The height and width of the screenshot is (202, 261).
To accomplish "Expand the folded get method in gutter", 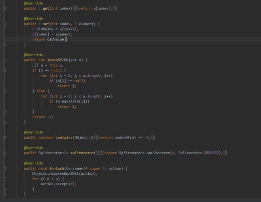I will [x=5, y=8].
